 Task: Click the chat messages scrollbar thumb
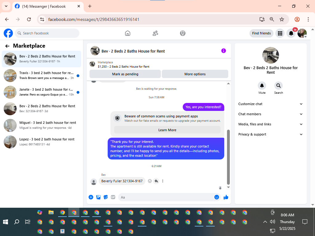click(x=228, y=157)
